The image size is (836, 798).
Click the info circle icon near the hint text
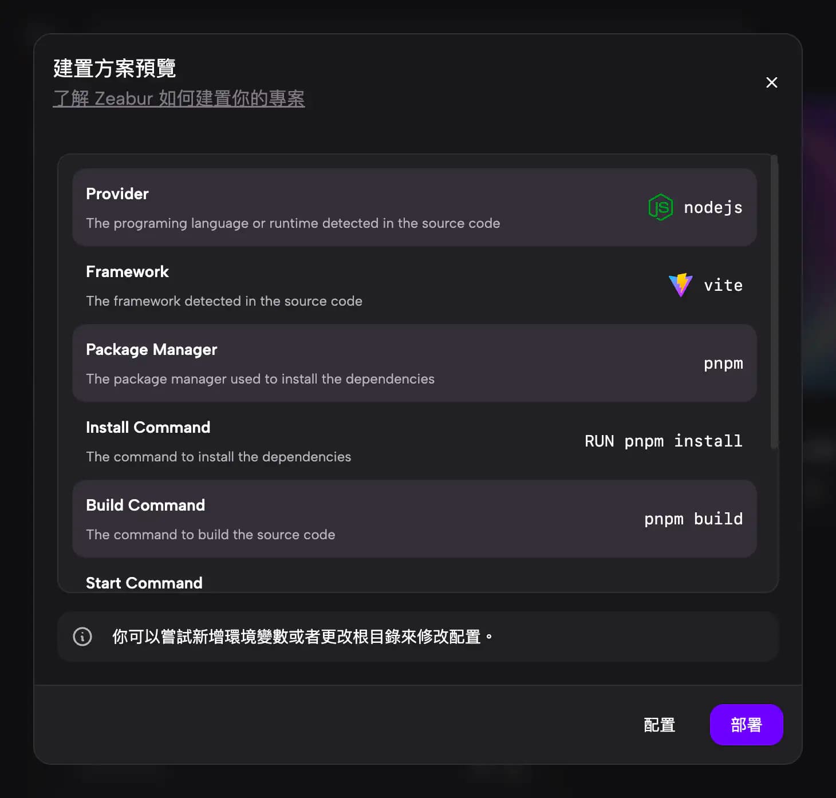pyautogui.click(x=82, y=637)
